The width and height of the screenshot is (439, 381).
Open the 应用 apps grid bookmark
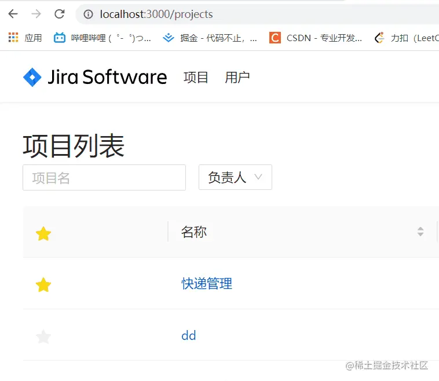pos(25,38)
